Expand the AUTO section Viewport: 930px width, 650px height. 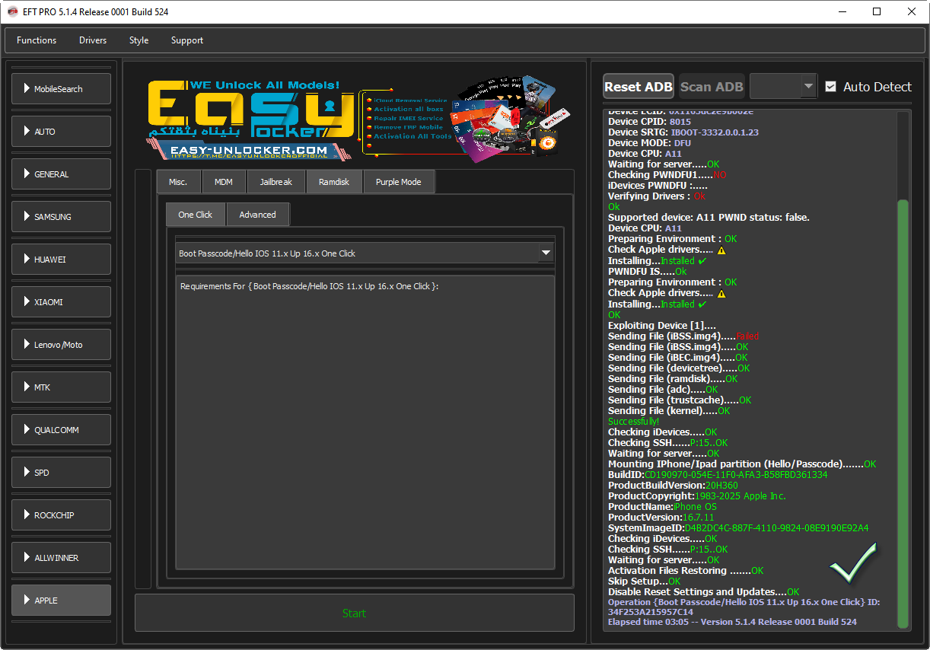pos(61,132)
